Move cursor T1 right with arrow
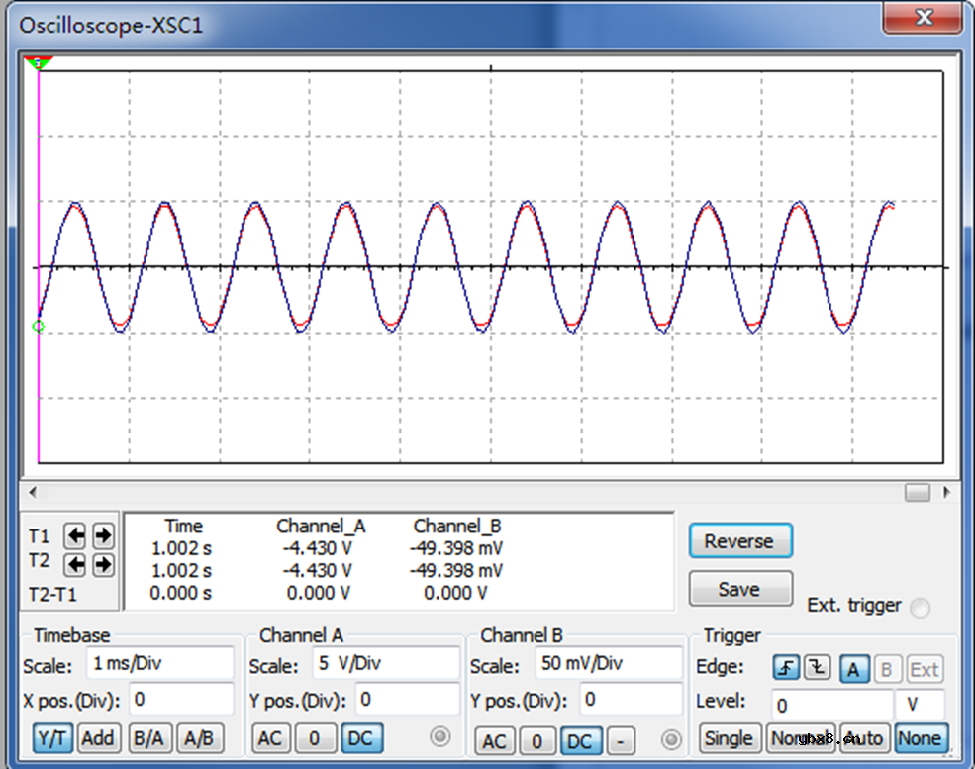The height and width of the screenshot is (769, 975). (103, 535)
